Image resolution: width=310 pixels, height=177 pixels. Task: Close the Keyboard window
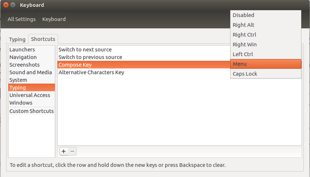pyautogui.click(x=6, y=5)
